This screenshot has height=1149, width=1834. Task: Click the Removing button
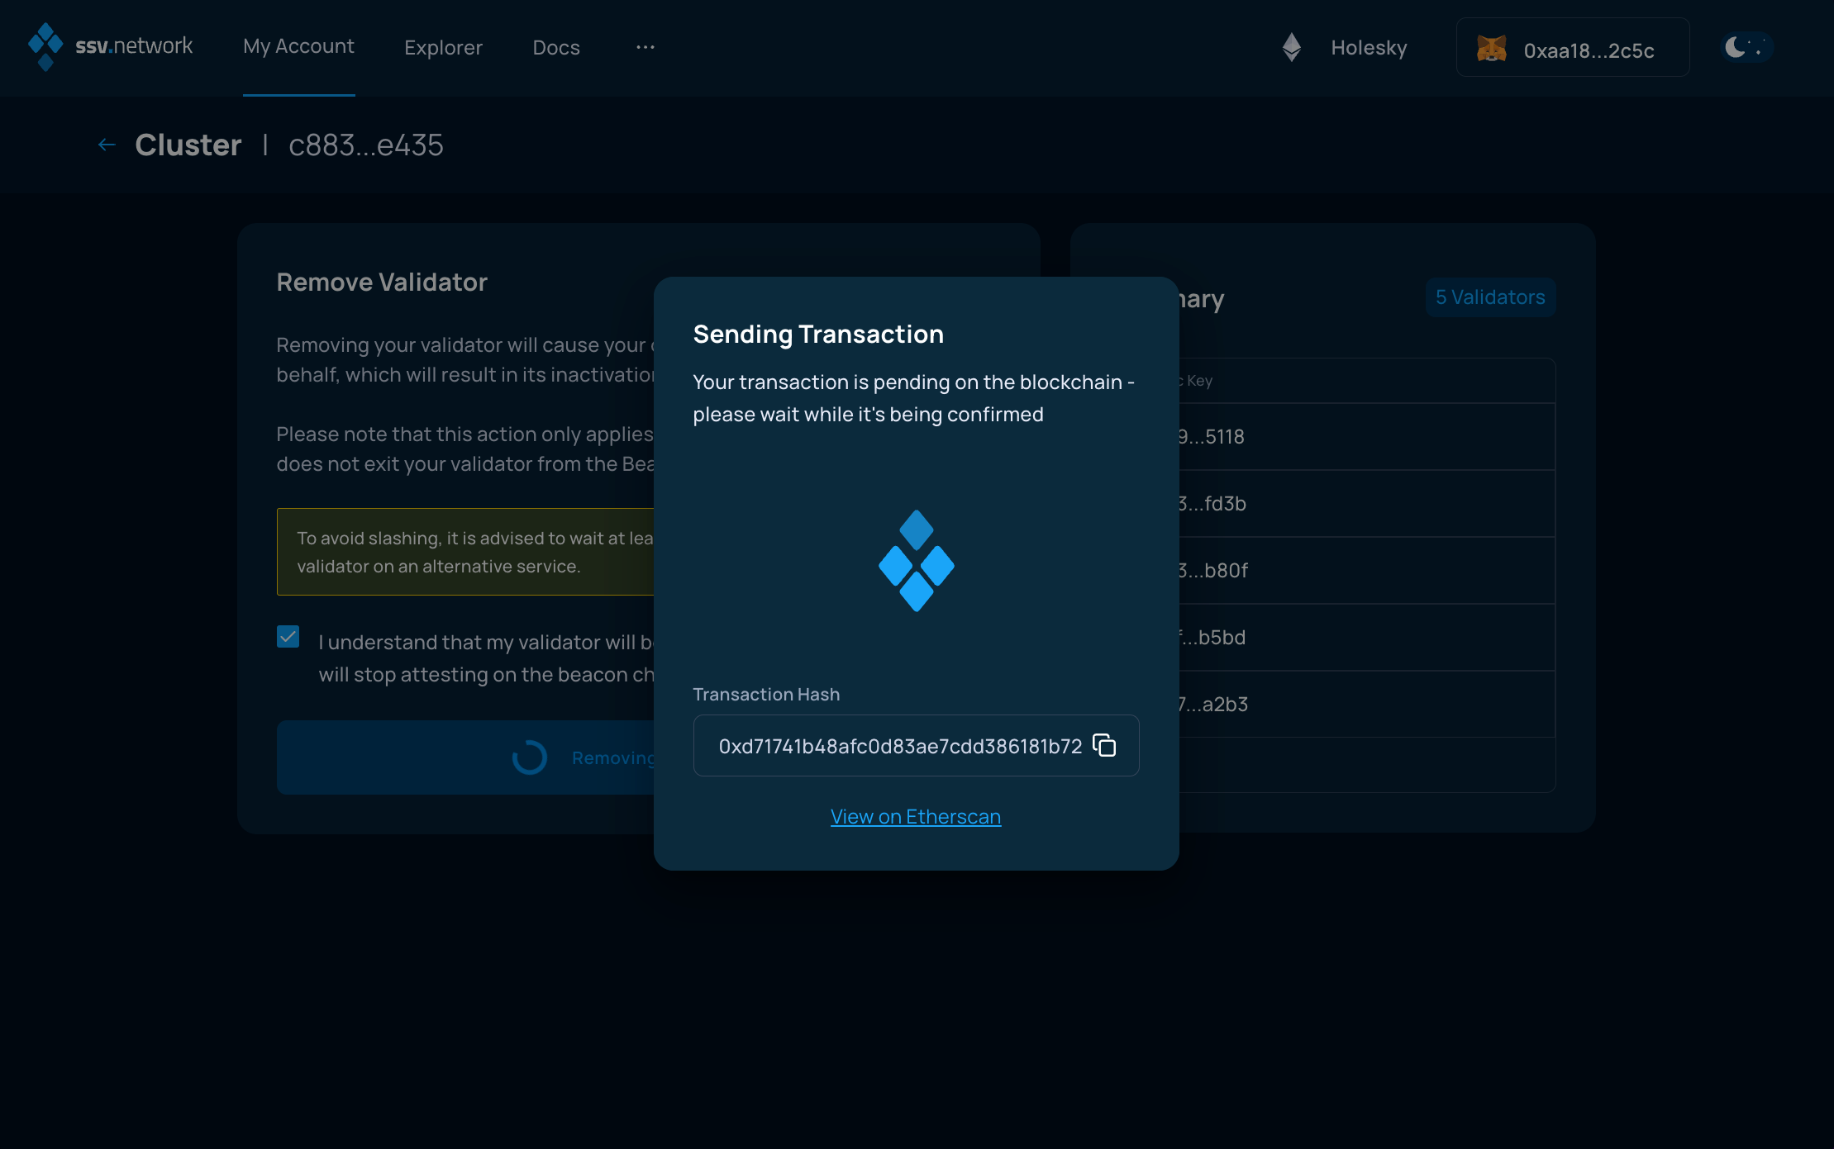465,757
